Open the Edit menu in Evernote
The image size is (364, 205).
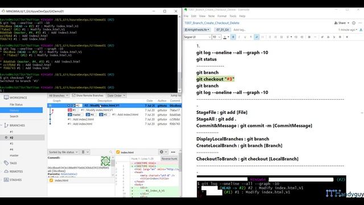193,16
